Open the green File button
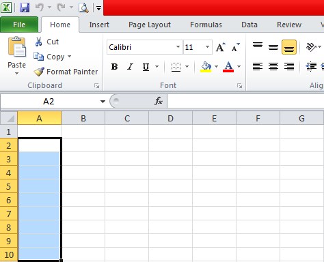 pos(19,25)
